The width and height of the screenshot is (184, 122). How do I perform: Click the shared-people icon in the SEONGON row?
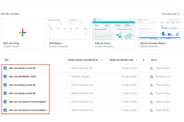click(151, 77)
